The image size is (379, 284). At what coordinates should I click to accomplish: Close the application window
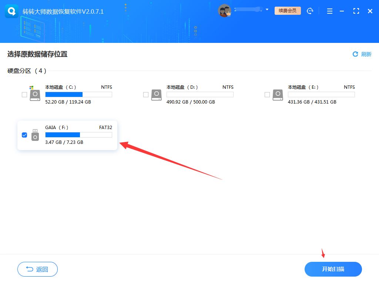tap(370, 11)
